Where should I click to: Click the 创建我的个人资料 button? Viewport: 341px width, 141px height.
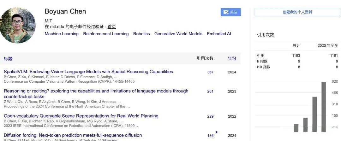pos(297,12)
